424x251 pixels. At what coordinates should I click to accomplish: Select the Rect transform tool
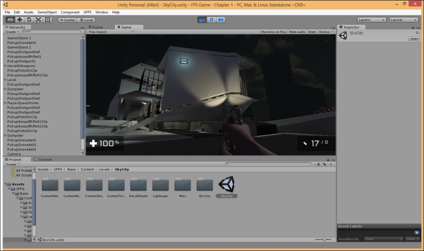click(x=47, y=20)
